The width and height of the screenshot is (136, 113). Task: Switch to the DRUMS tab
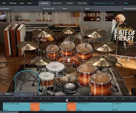[x=44, y=3]
